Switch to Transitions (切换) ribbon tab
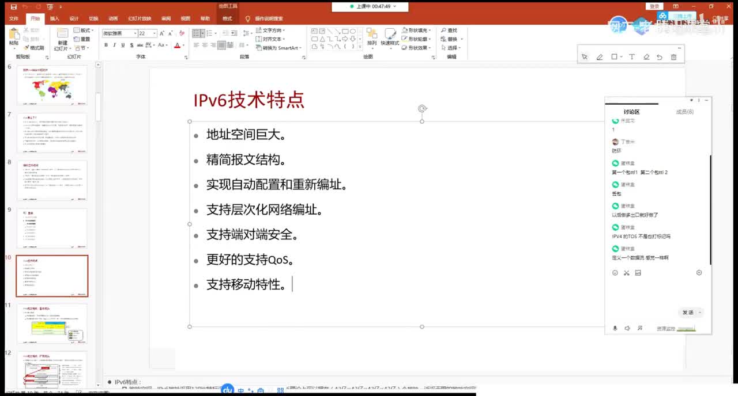738x396 pixels. (x=93, y=18)
